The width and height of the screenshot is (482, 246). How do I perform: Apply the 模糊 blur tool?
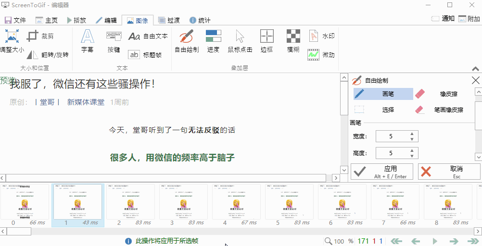(x=293, y=41)
